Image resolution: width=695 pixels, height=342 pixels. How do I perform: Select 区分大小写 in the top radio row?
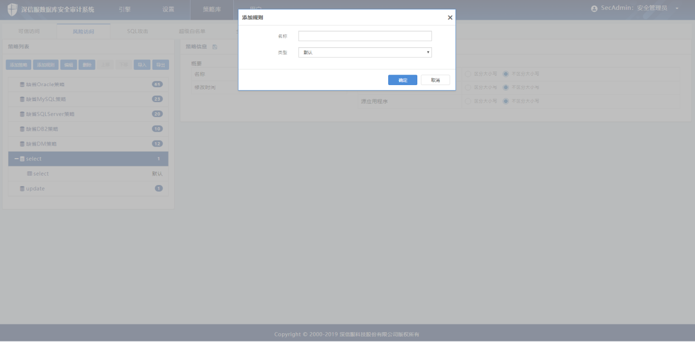tap(468, 74)
